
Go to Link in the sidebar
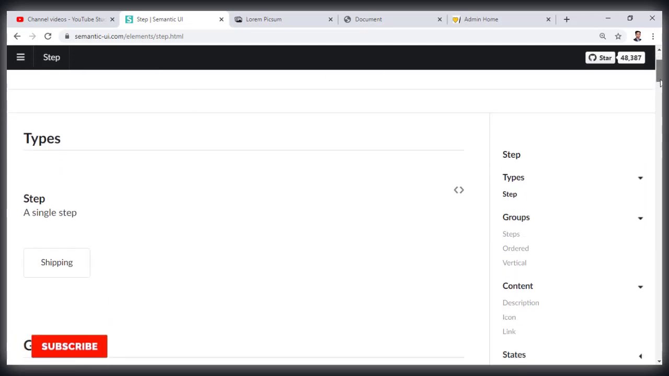tap(509, 332)
